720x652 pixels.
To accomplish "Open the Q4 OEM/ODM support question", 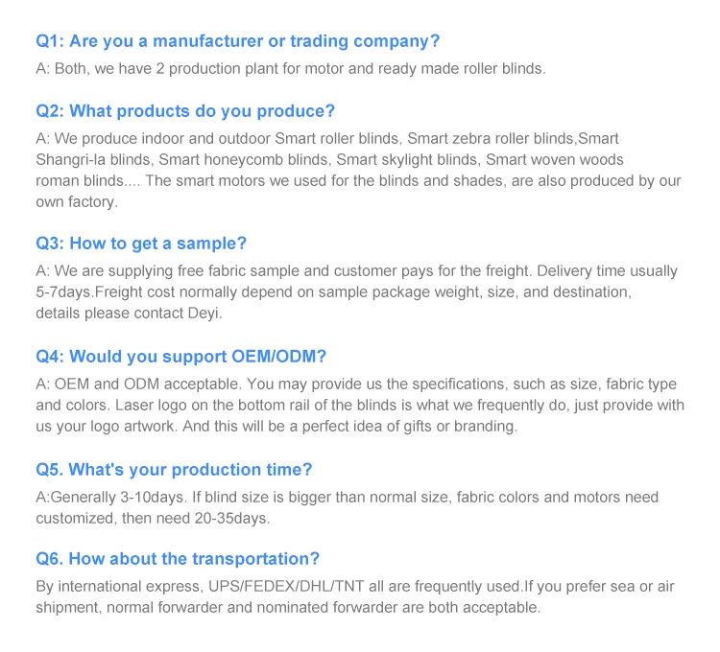I will click(x=181, y=357).
